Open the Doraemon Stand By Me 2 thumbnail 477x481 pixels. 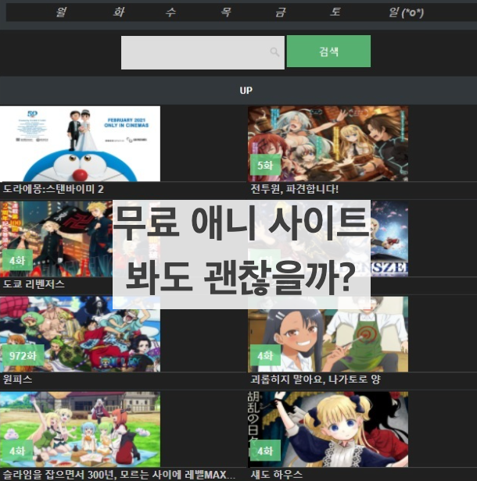[80, 144]
